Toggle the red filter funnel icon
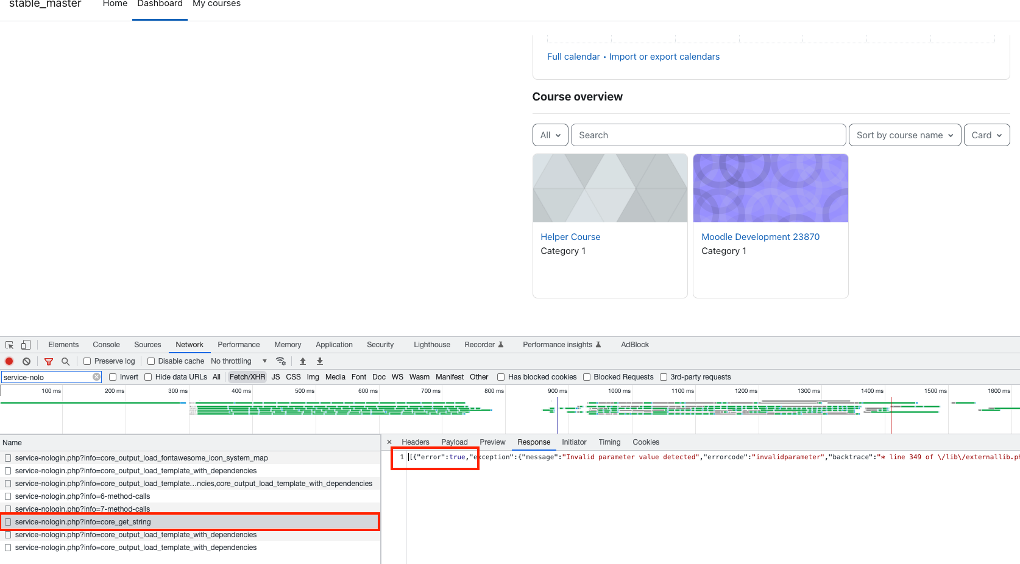 49,361
